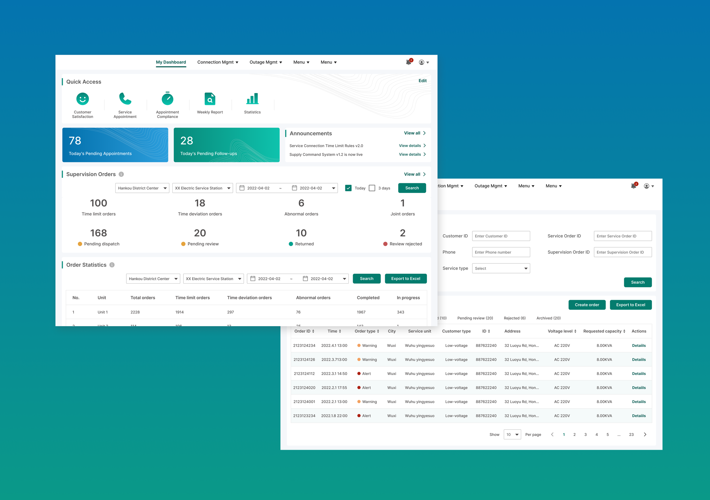Open the Show 10 per page dropdown
Viewport: 710px width, 500px height.
[x=512, y=434]
